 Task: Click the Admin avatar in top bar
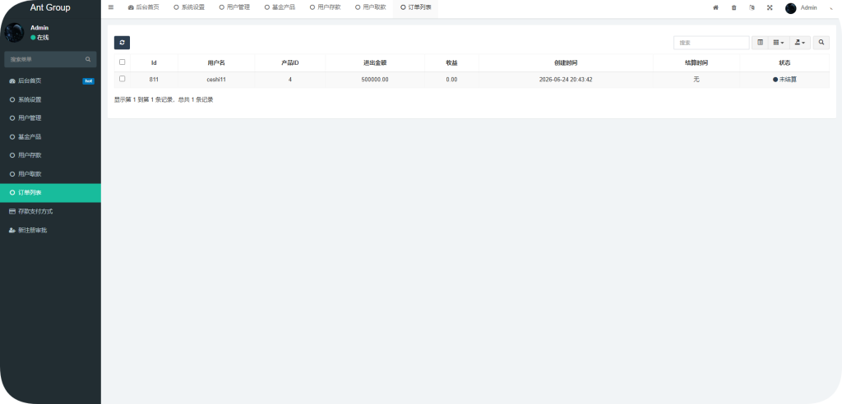[x=790, y=8]
